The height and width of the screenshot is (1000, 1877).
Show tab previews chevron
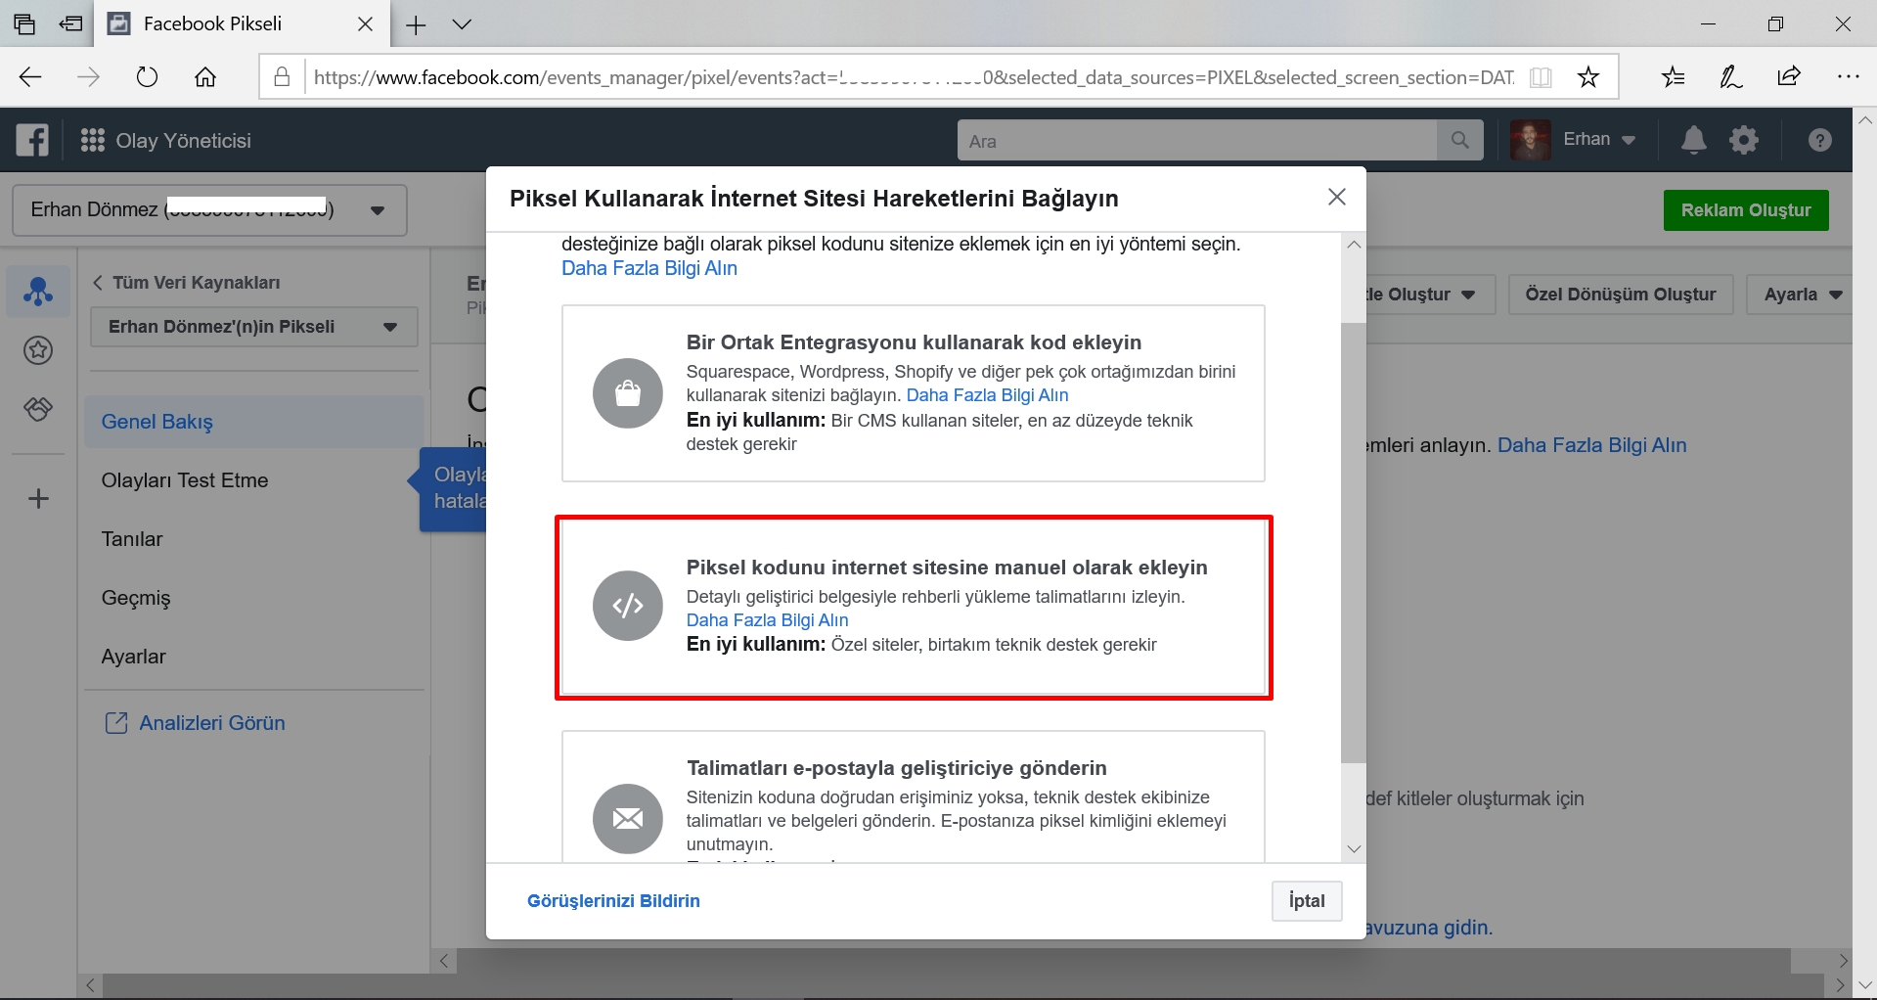tap(462, 24)
